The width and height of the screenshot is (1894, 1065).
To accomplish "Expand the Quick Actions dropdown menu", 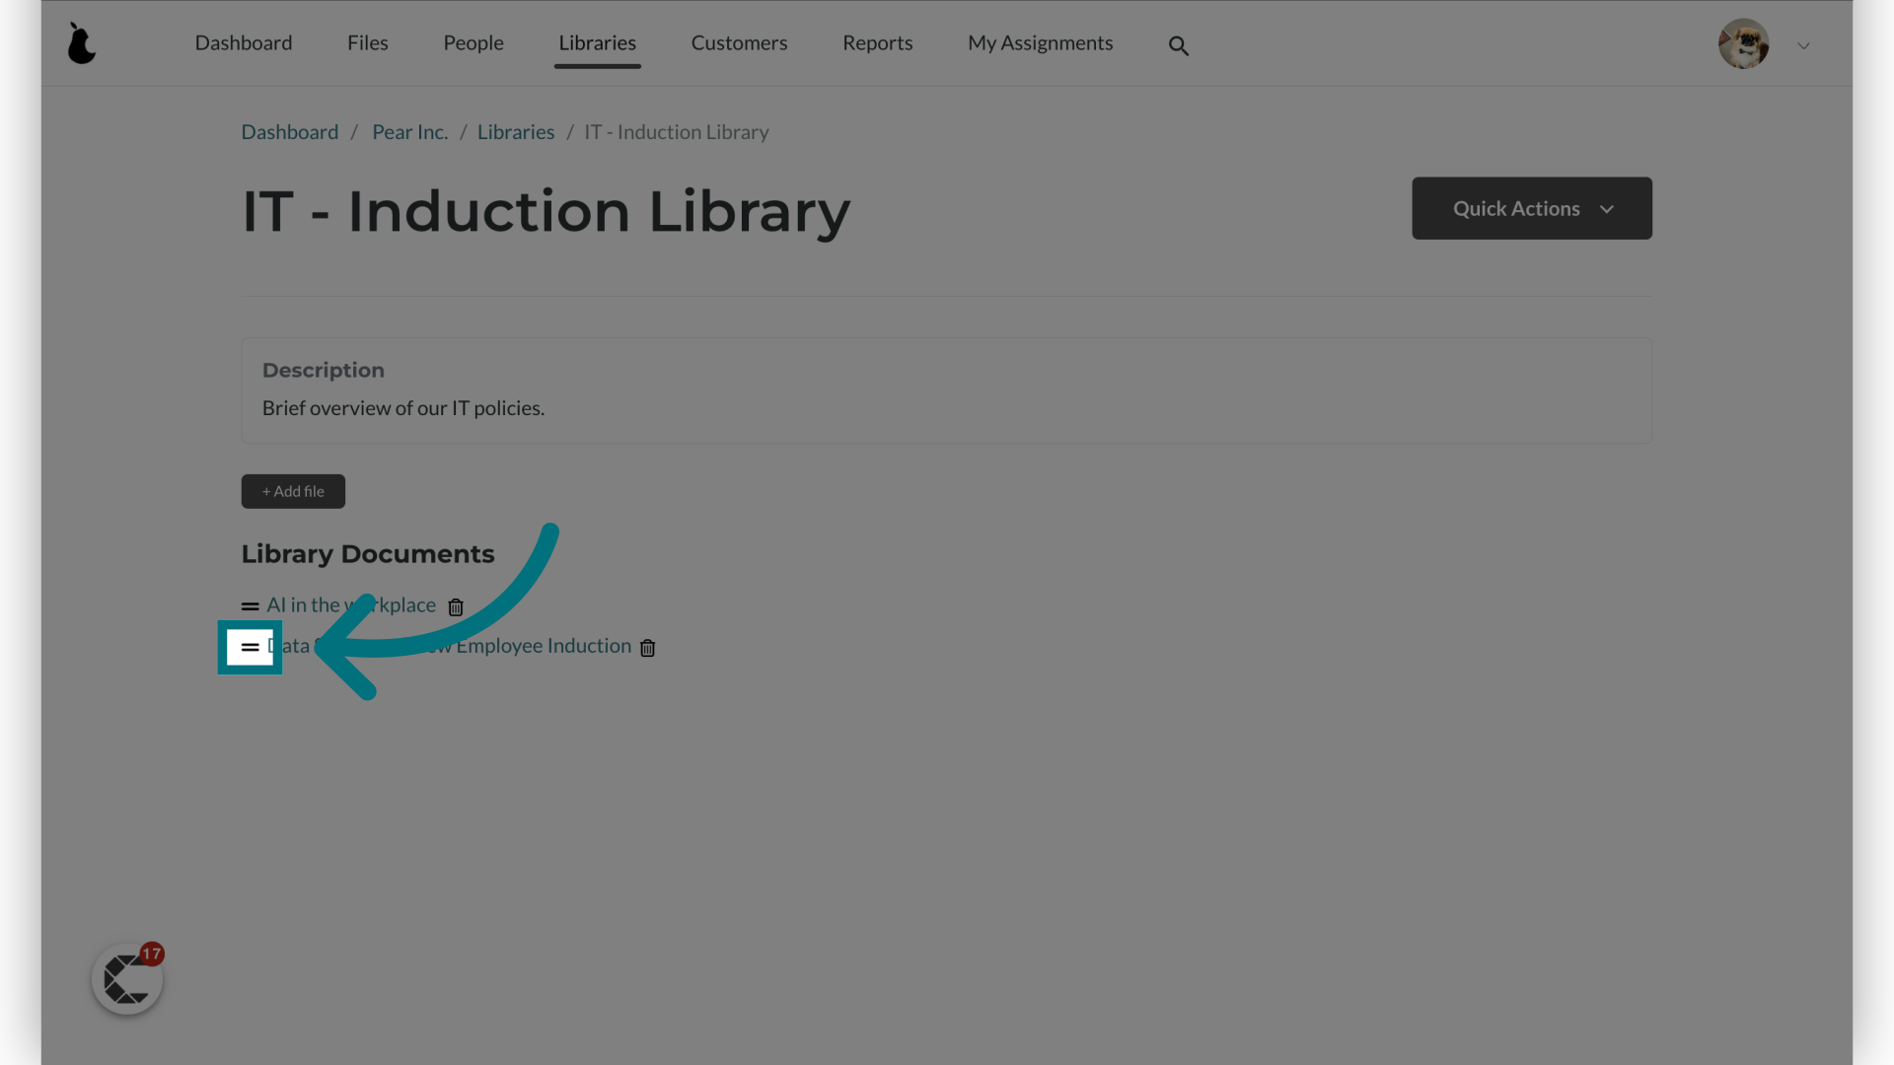I will click(1532, 208).
